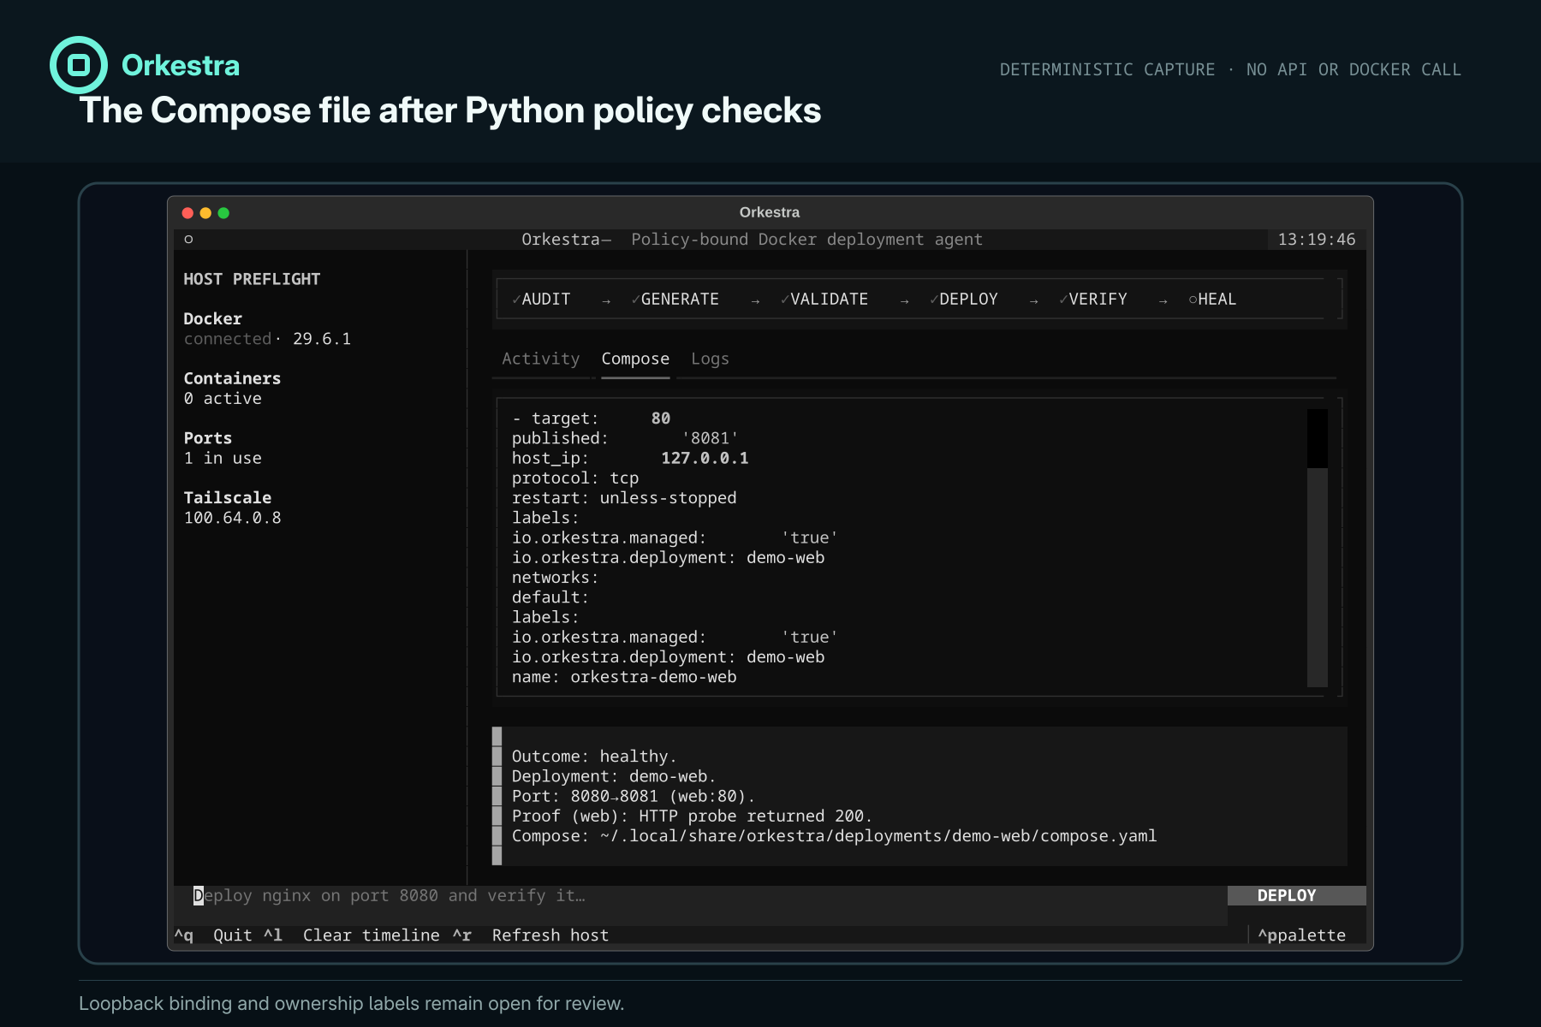
Task: Open the Logs tab
Action: click(710, 359)
